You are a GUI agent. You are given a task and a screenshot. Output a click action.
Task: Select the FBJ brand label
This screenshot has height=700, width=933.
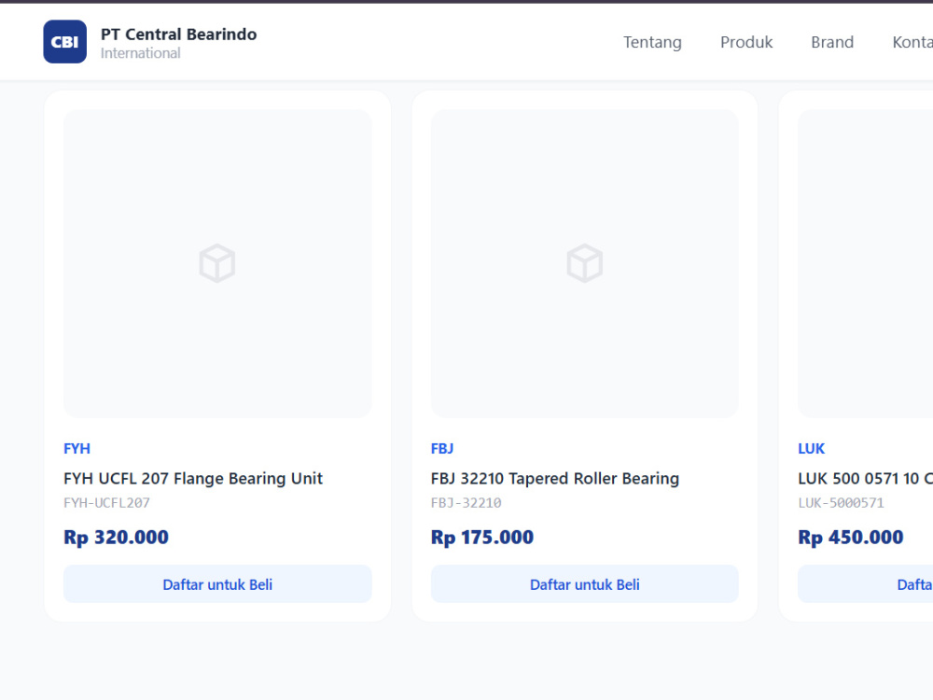(442, 448)
